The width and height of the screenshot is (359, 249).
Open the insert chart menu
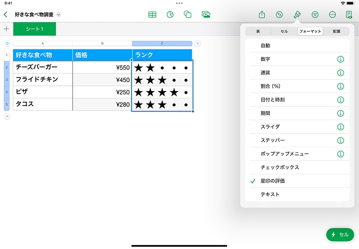(x=170, y=15)
